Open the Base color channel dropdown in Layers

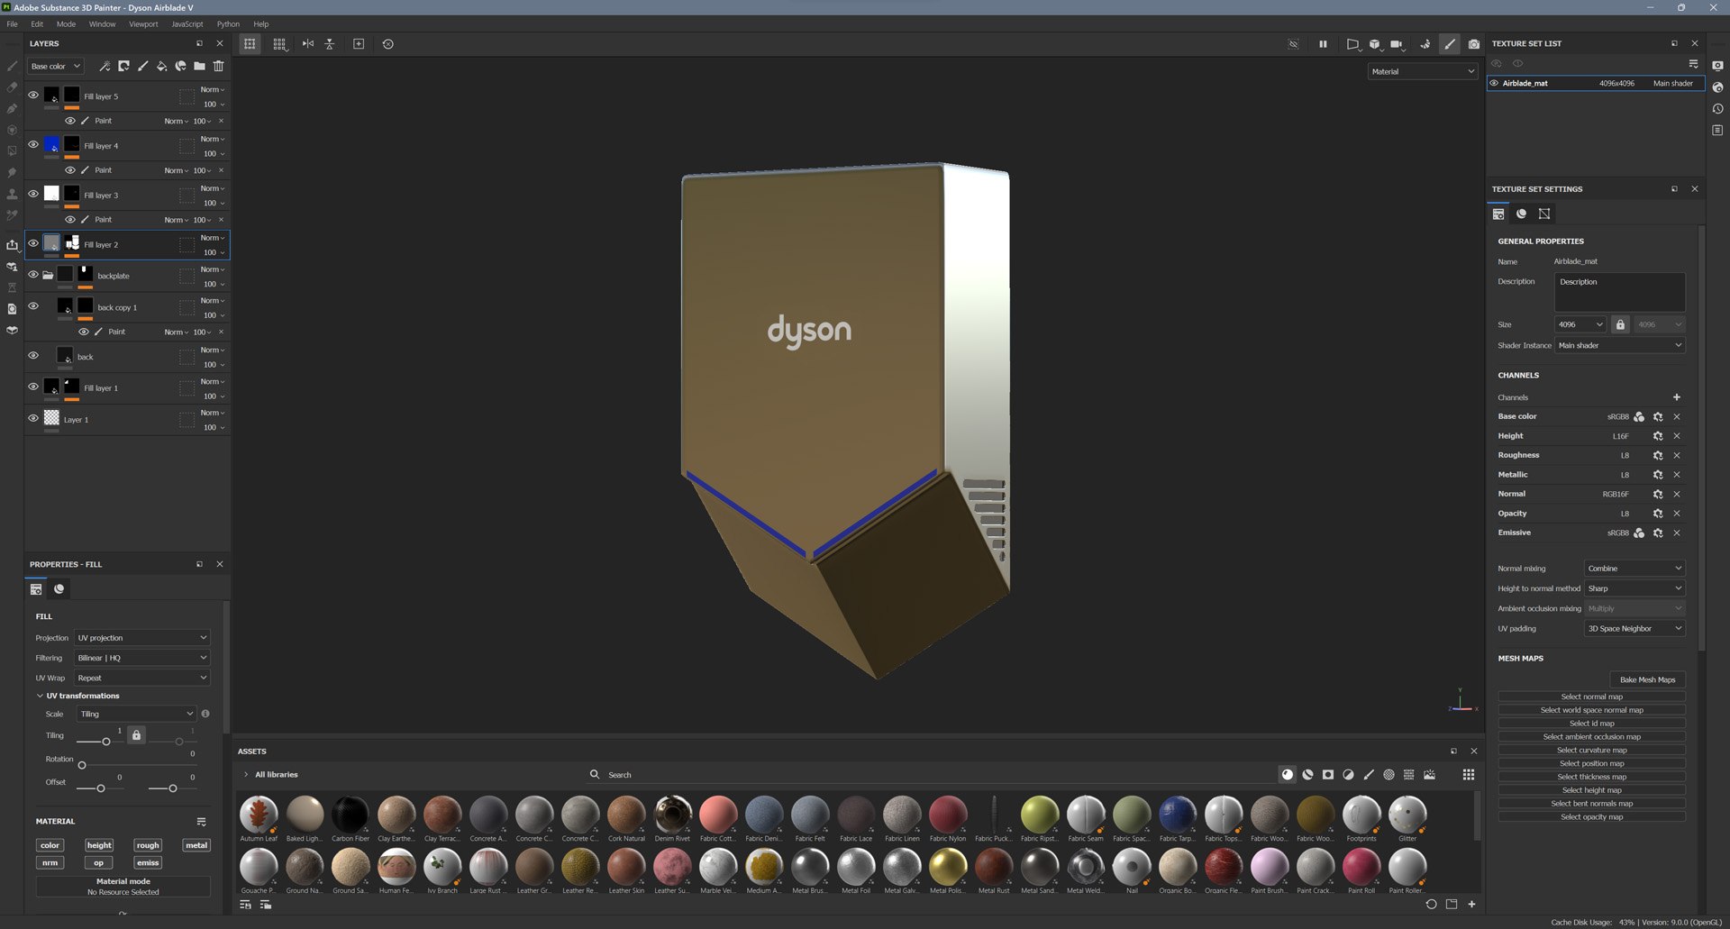pos(55,66)
